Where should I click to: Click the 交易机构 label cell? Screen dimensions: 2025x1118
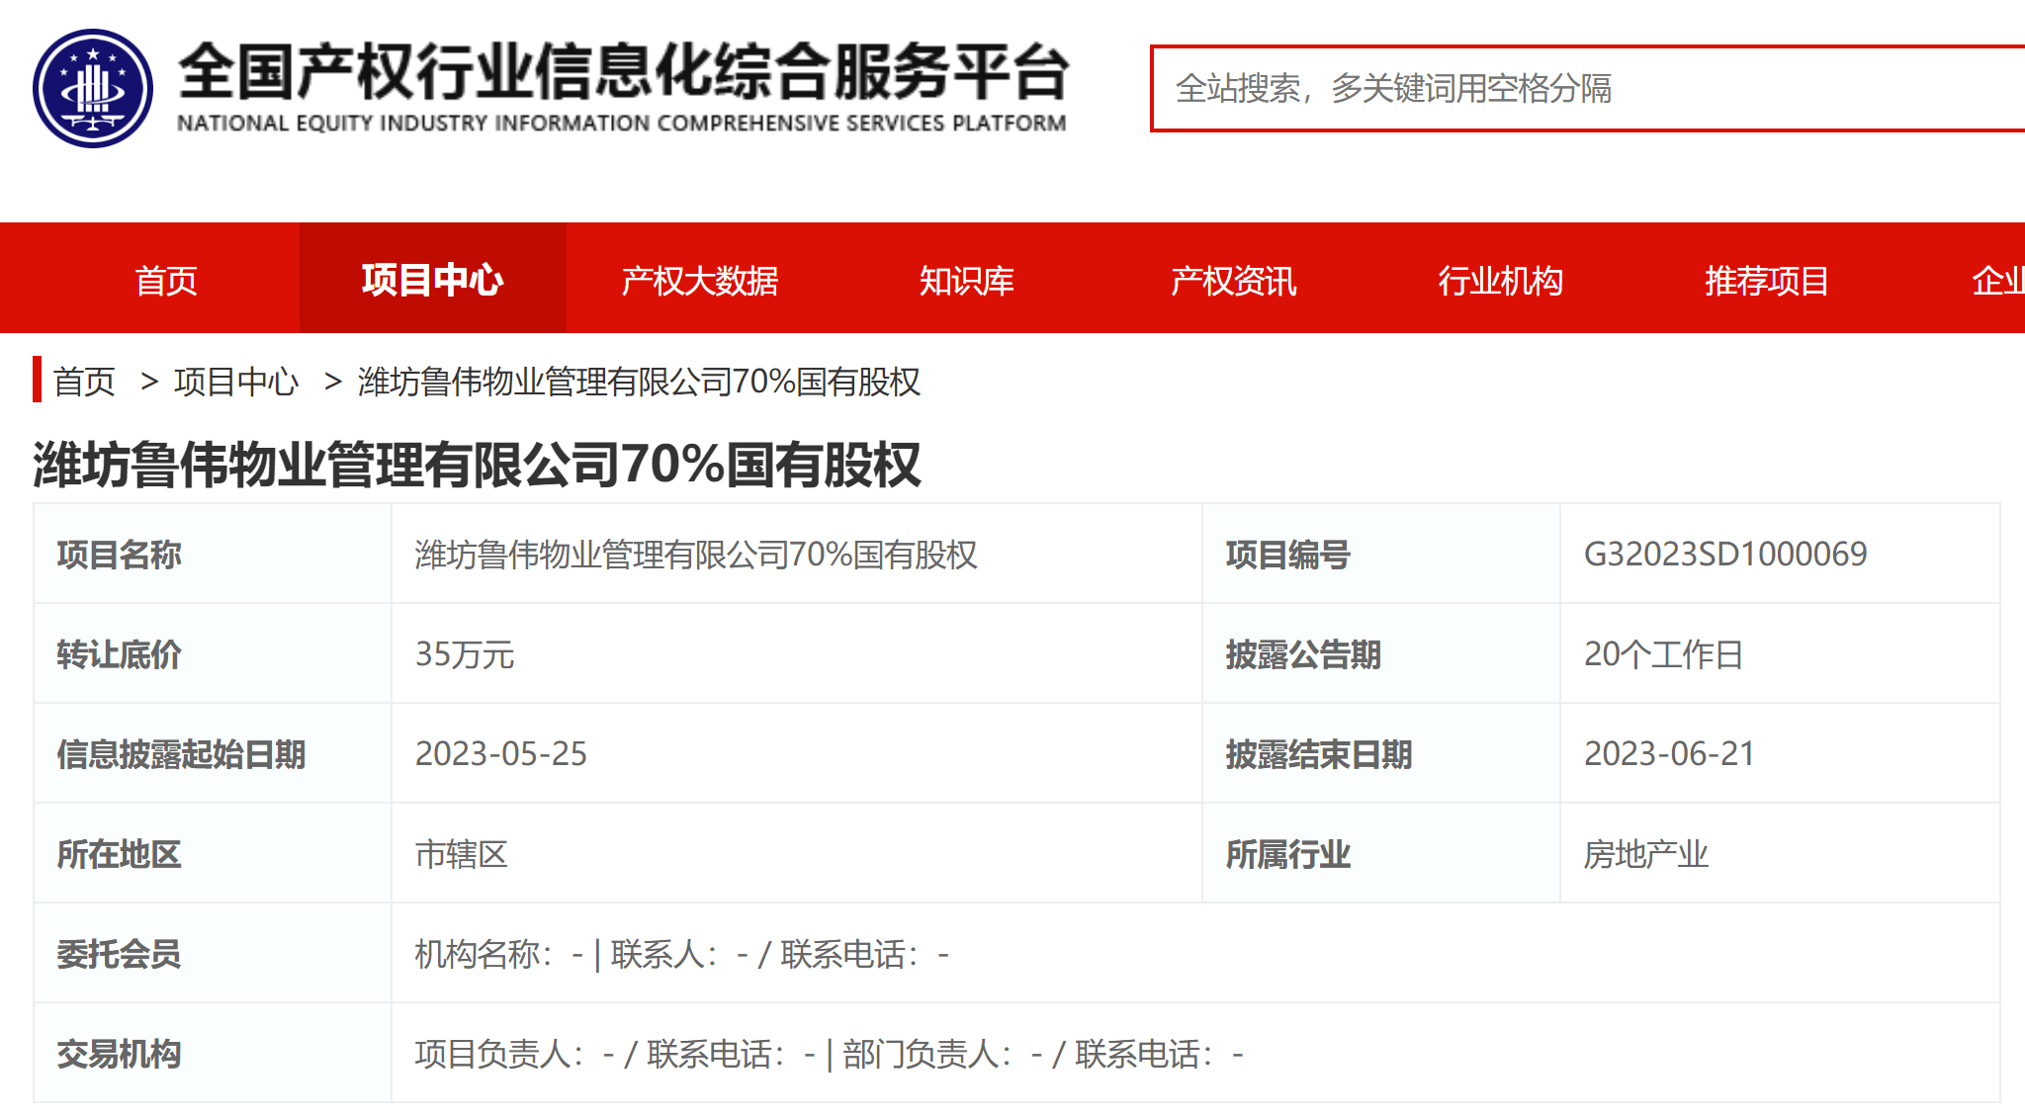pyautogui.click(x=213, y=1054)
